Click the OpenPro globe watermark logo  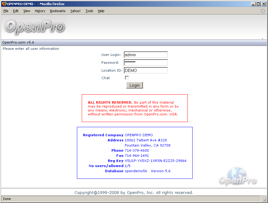tap(238, 176)
